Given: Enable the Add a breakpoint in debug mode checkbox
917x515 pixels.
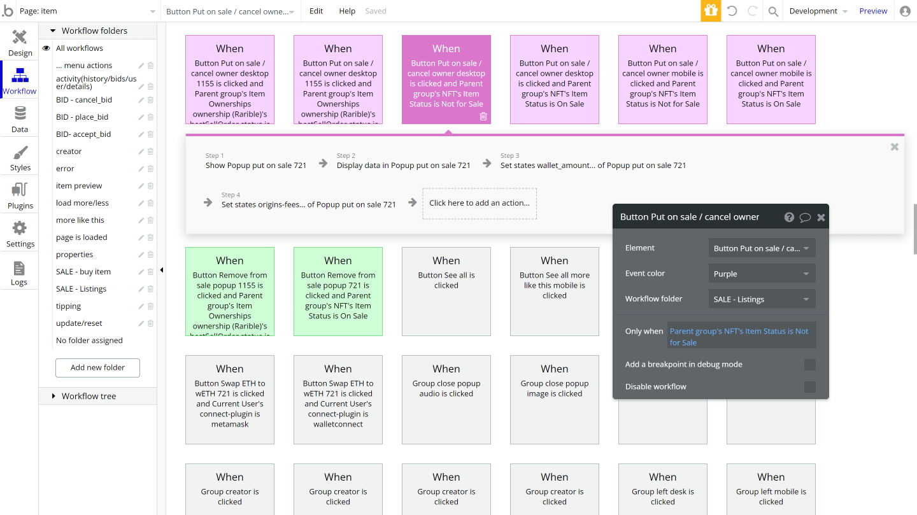Looking at the screenshot, I should 809,364.
